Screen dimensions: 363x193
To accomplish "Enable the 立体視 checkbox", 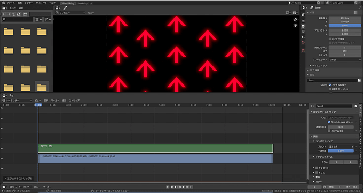I will (x=311, y=70).
